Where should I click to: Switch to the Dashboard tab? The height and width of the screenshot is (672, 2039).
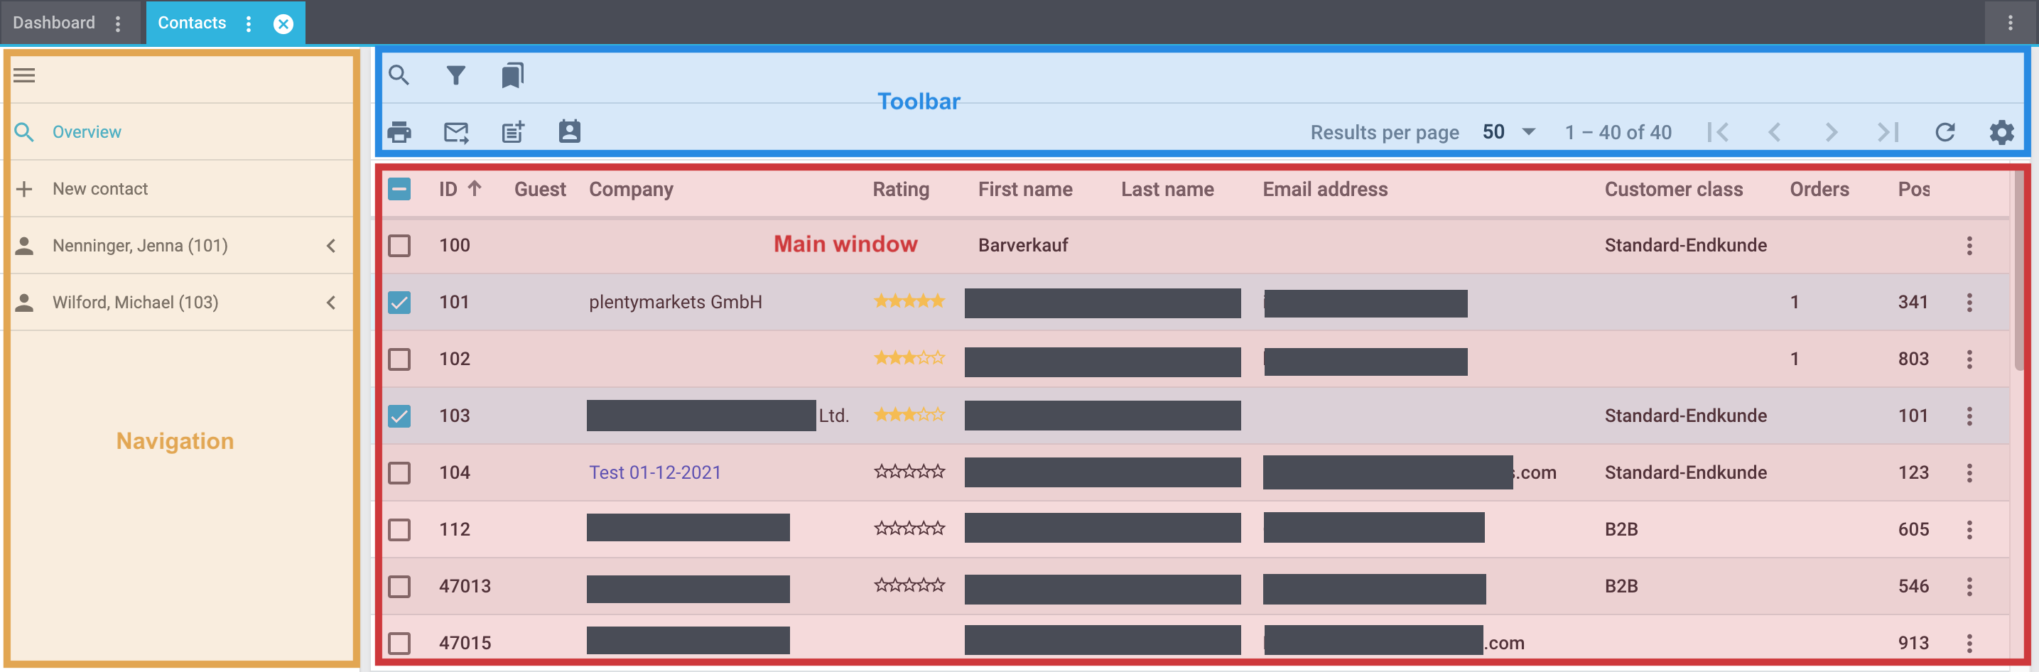click(54, 22)
